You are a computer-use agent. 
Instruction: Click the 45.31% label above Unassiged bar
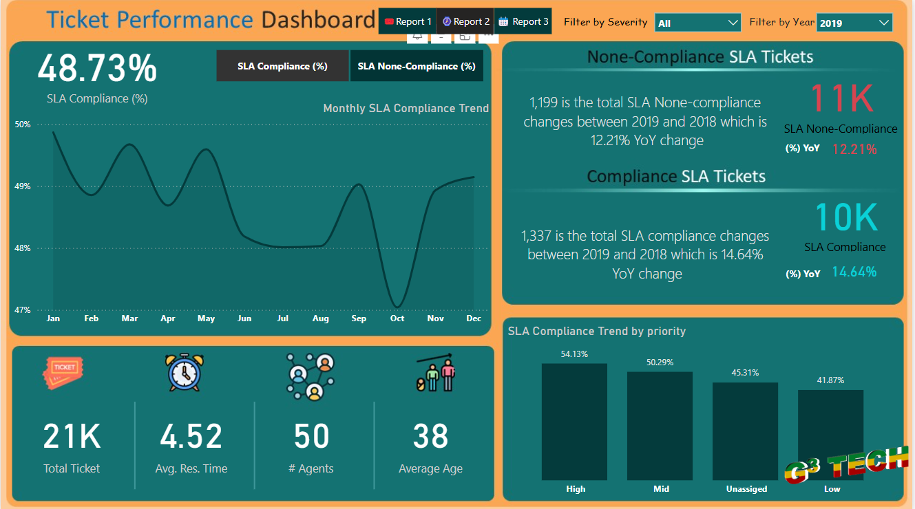(x=745, y=373)
